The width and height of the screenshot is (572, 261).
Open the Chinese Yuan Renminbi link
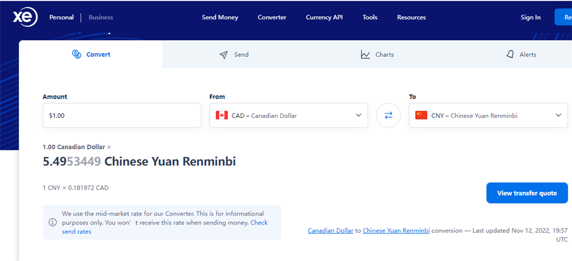tap(396, 230)
